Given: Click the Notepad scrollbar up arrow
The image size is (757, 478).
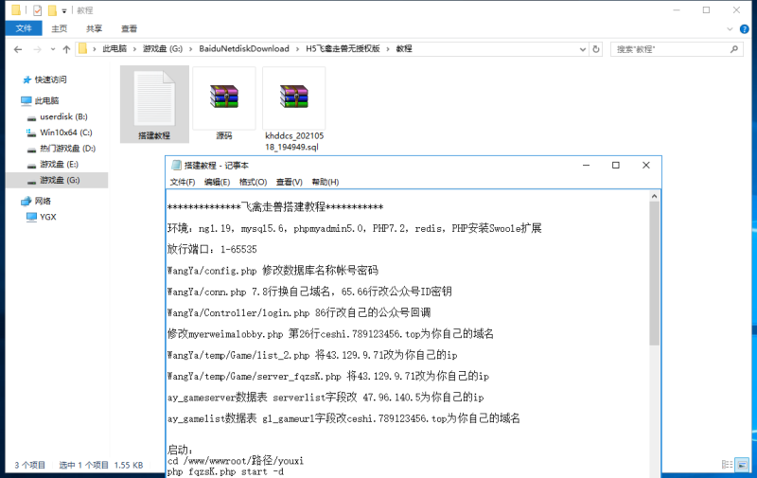Looking at the screenshot, I should (654, 196).
